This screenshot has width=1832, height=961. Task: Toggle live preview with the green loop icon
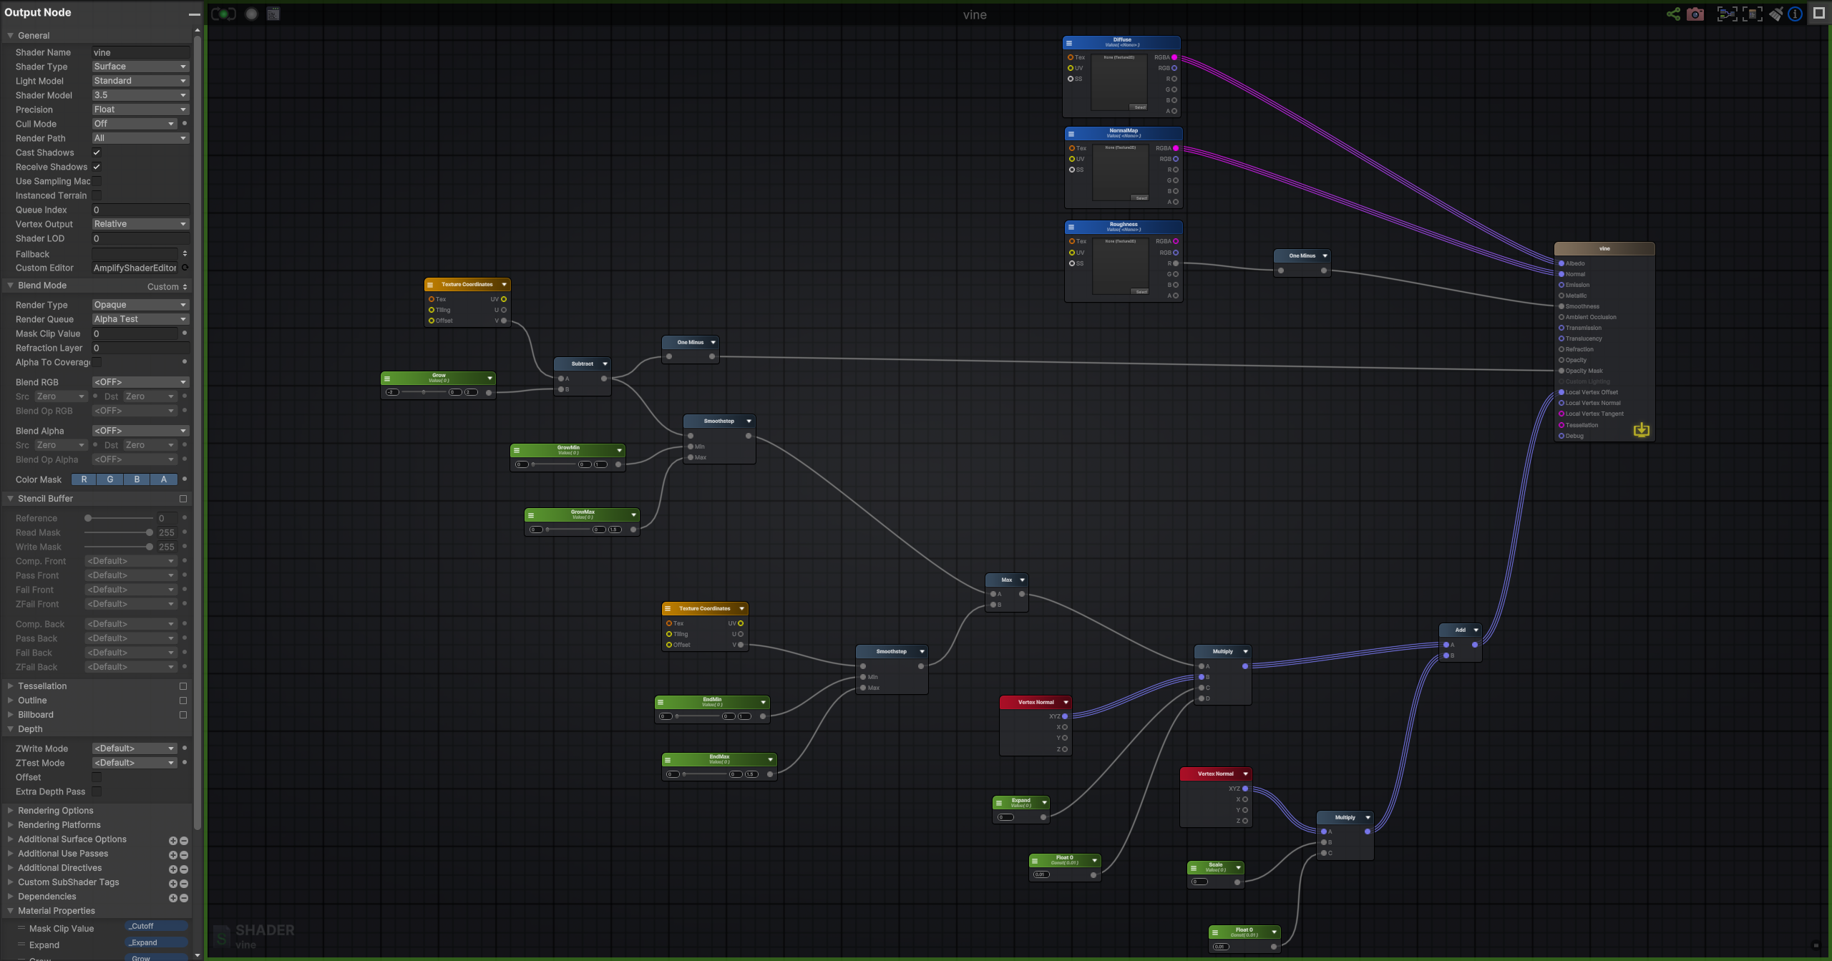coord(224,13)
